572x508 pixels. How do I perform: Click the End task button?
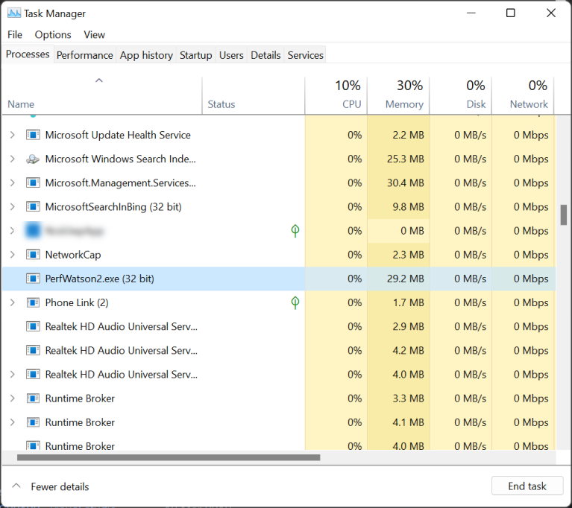point(527,486)
